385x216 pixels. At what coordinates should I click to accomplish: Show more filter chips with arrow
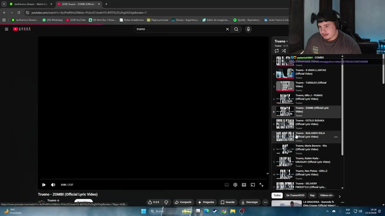(x=340, y=196)
